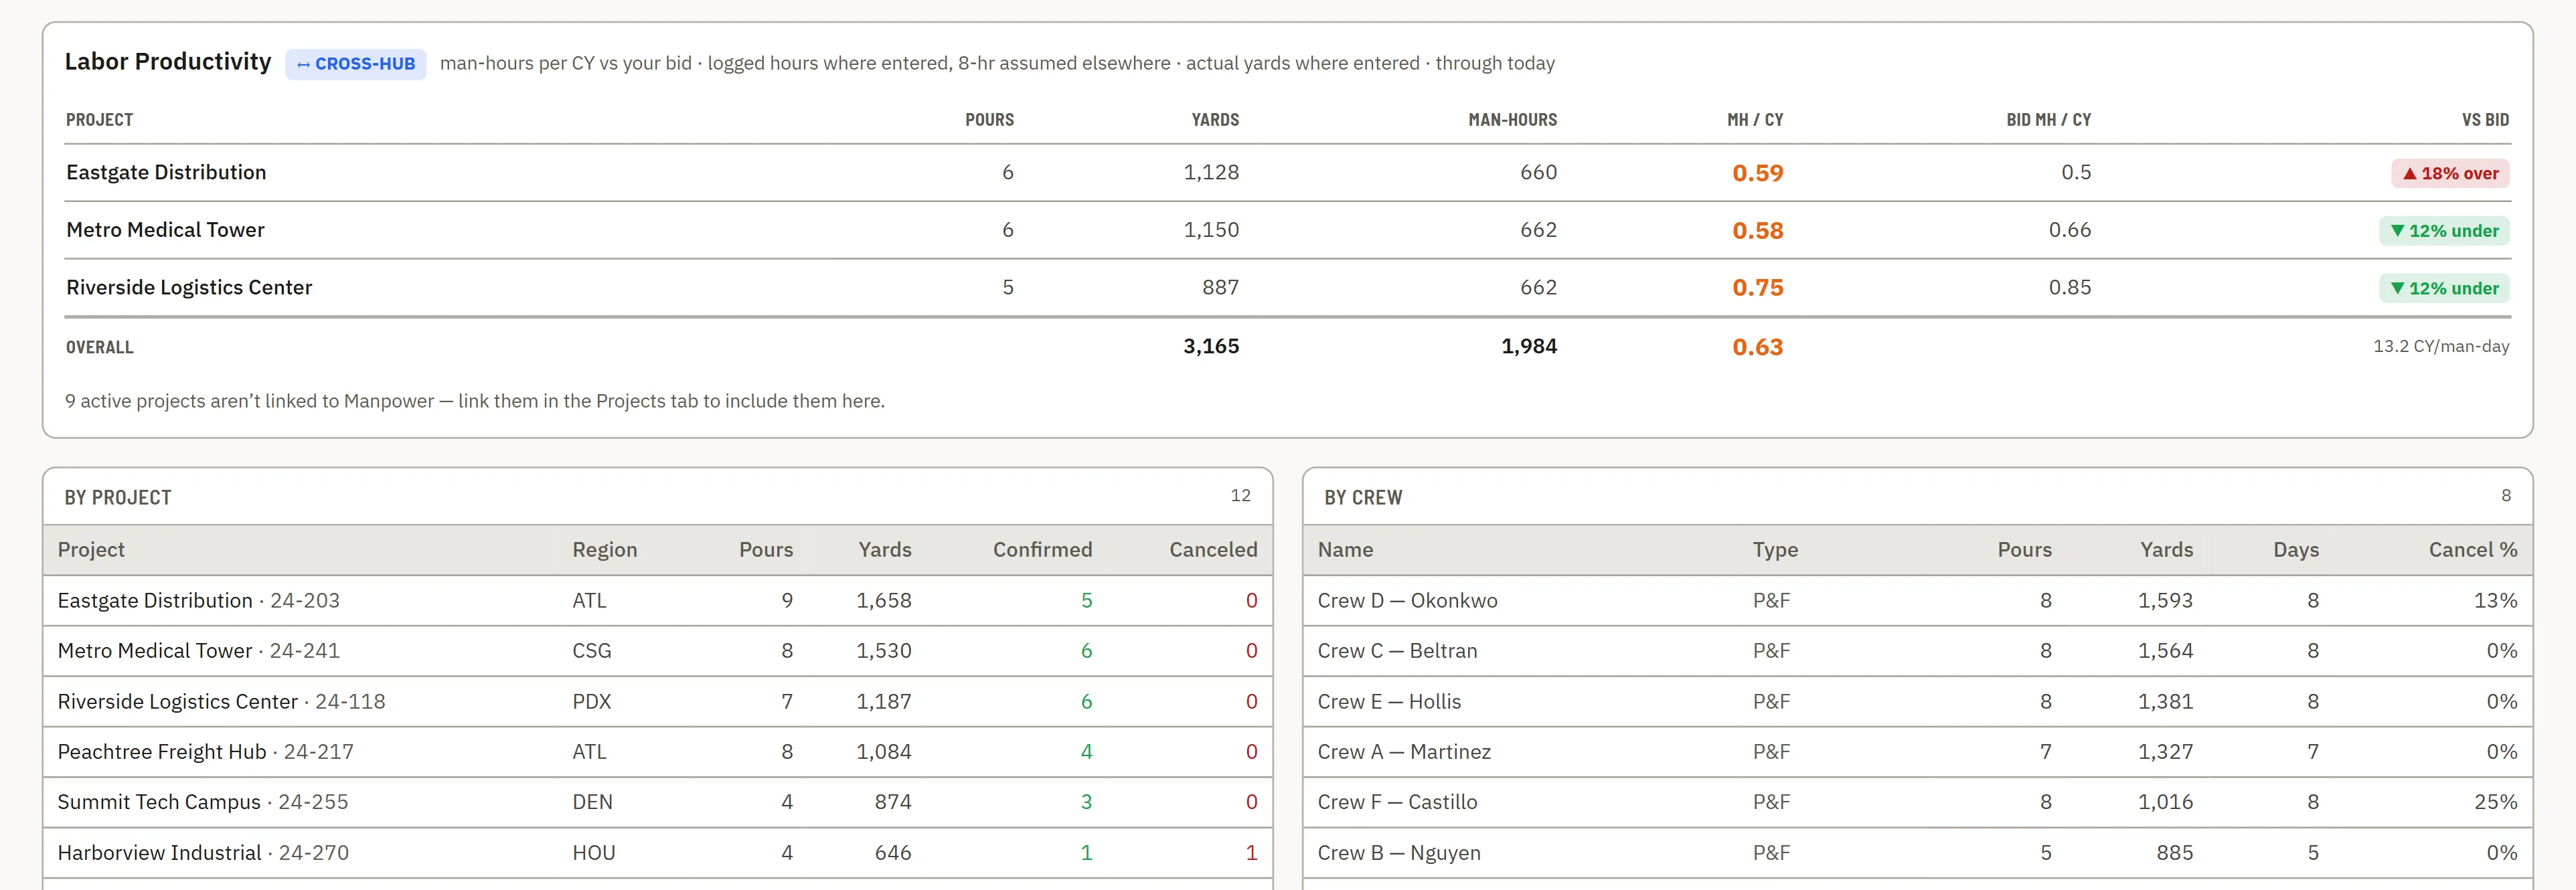Click the OVERALL 0.63 MH/CY value
This screenshot has height=890, width=2576.
1757,347
